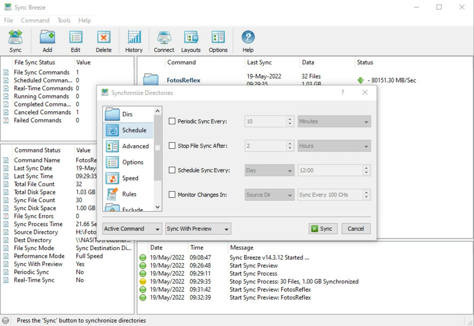Open the Advanced page in the dialog sidebar
Image resolution: width=474 pixels, height=326 pixels.
click(x=128, y=146)
